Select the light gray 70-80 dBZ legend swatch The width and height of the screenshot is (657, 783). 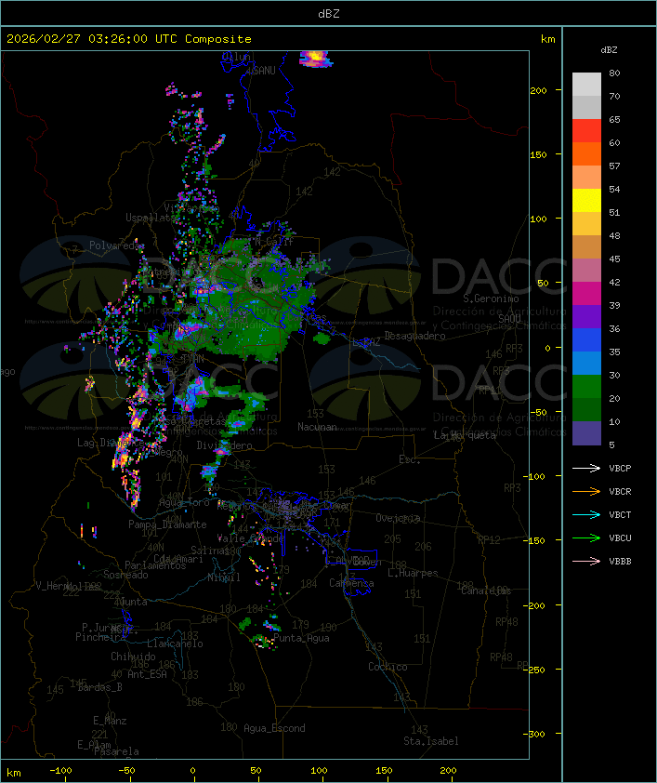click(586, 84)
